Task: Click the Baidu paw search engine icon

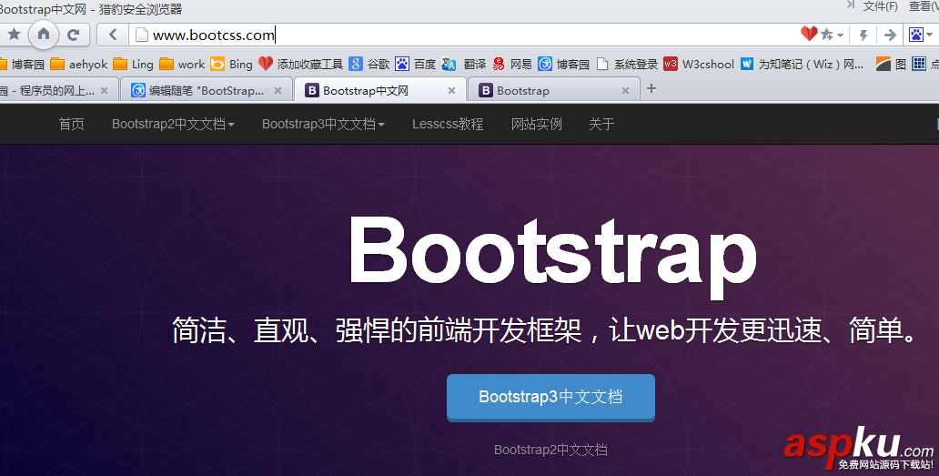Action: [916, 35]
